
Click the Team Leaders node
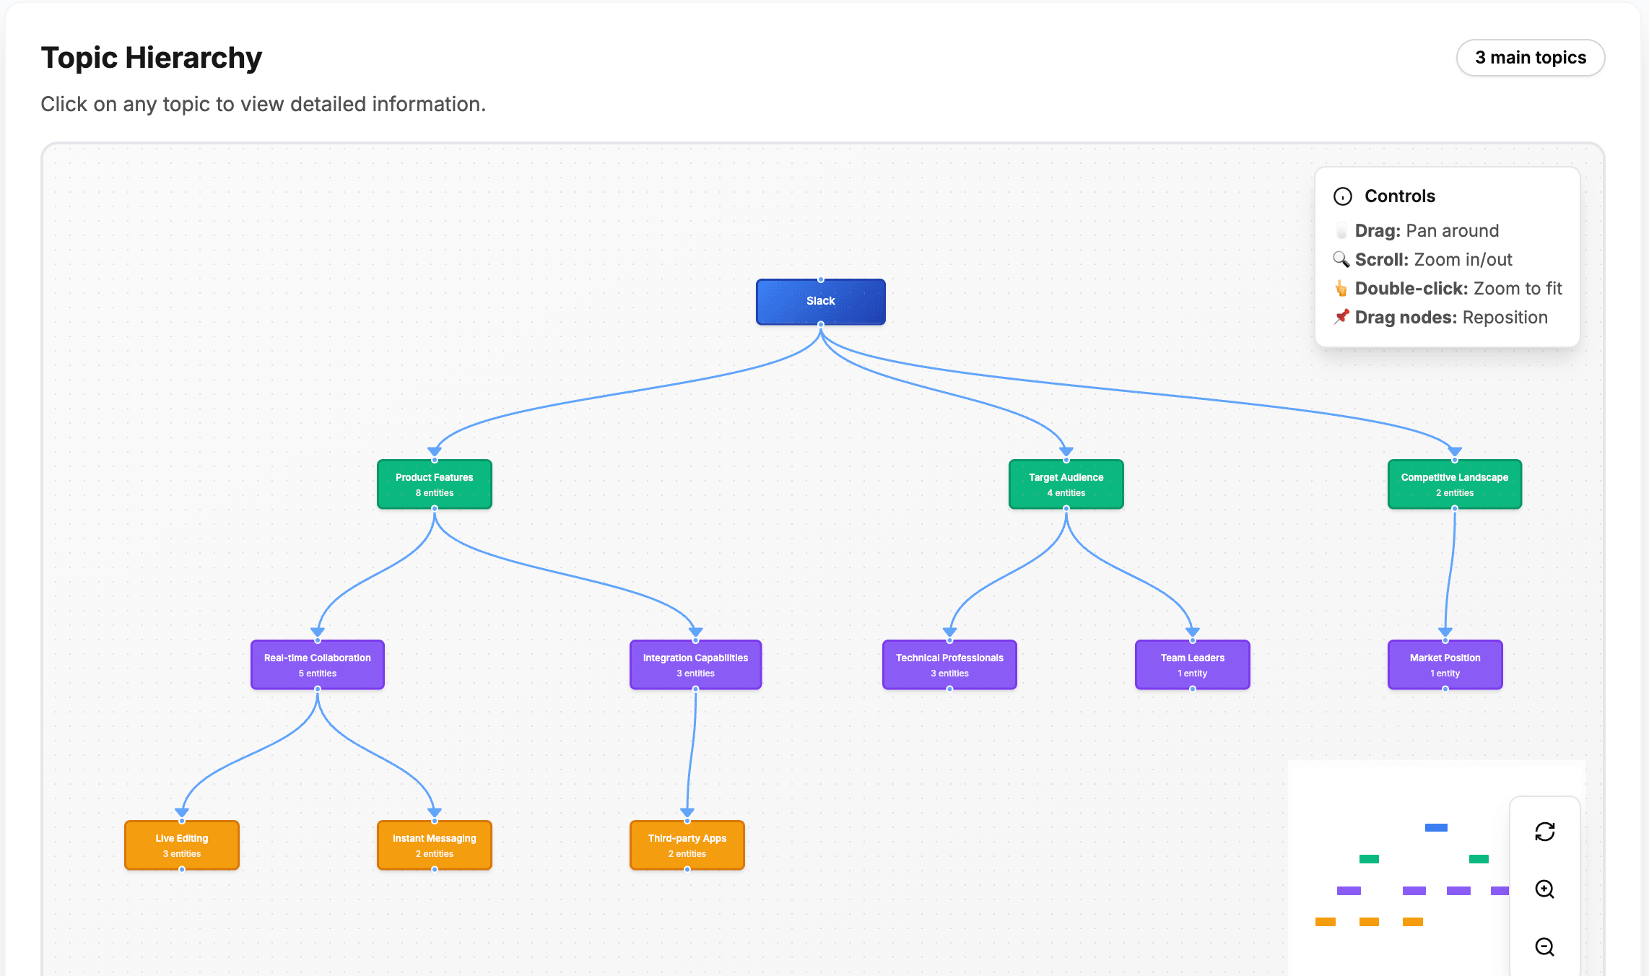[x=1192, y=664]
